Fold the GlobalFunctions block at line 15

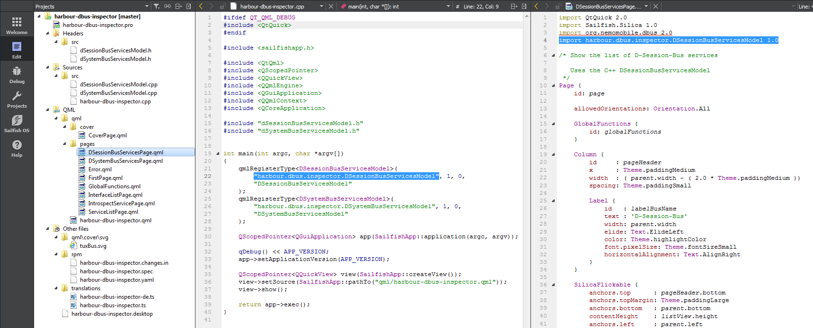click(553, 124)
